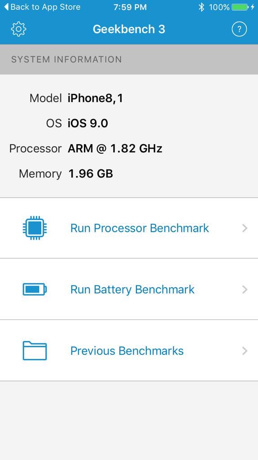Expand chevron next to Previous Benchmarks
Viewport: 258px width, 460px height.
click(245, 351)
